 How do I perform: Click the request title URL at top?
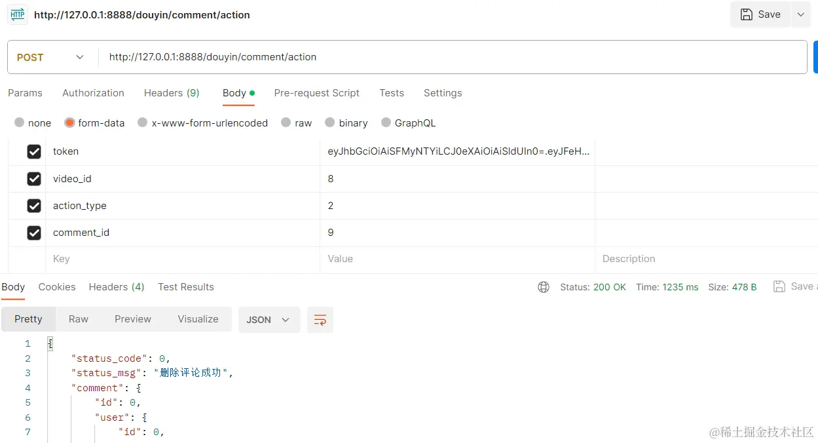click(142, 14)
